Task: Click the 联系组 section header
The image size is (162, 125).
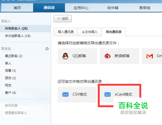Action: point(6,49)
